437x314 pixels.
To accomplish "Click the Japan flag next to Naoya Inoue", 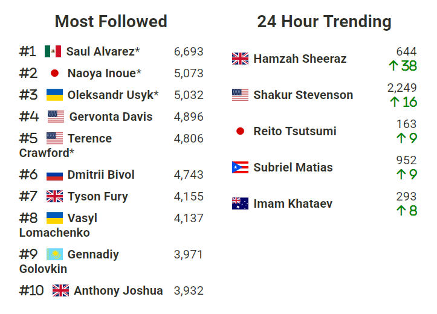I will [54, 73].
